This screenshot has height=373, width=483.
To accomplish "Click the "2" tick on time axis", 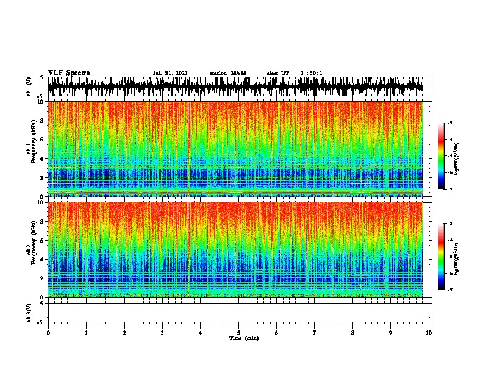I will pyautogui.click(x=124, y=332).
